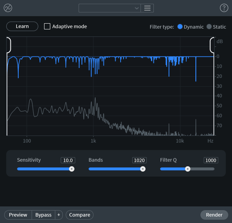This screenshot has width=232, height=223.
Task: Toggle the Bypass button
Action: [43, 215]
